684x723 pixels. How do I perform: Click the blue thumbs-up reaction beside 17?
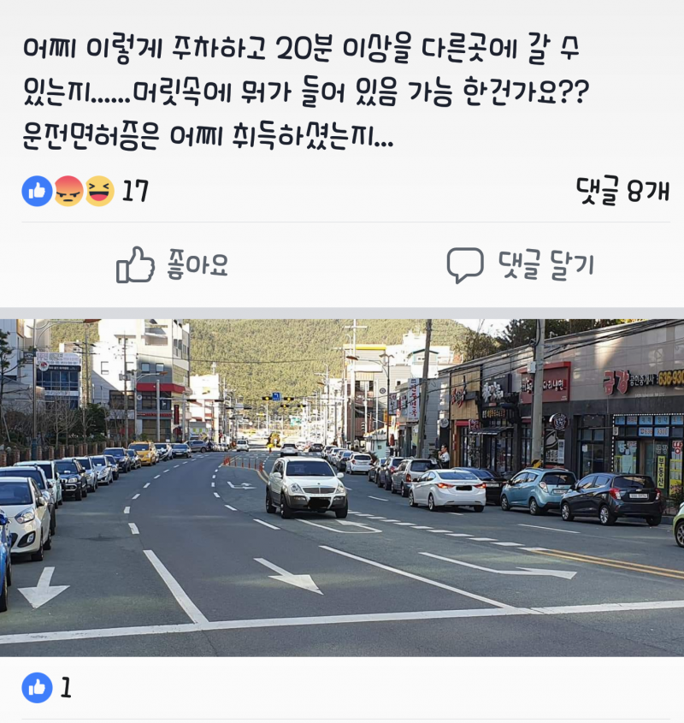click(x=37, y=191)
